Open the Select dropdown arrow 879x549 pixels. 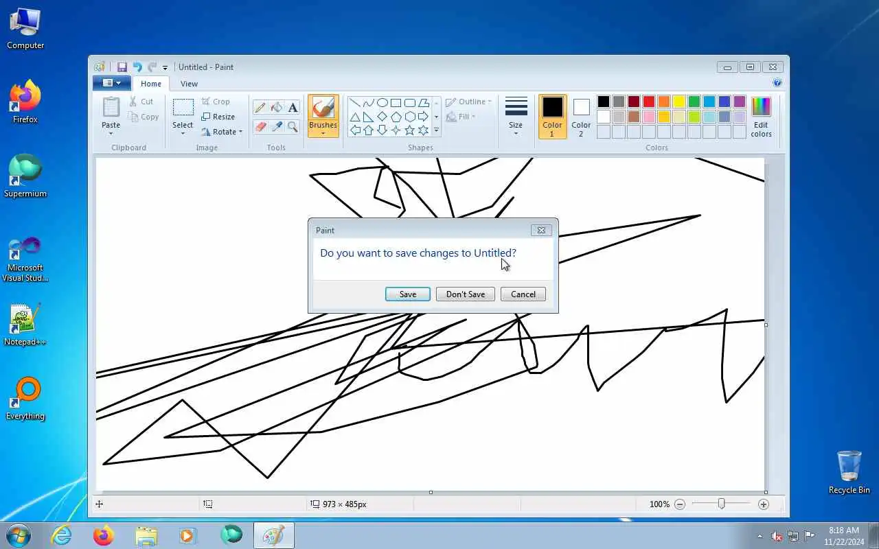tap(183, 132)
